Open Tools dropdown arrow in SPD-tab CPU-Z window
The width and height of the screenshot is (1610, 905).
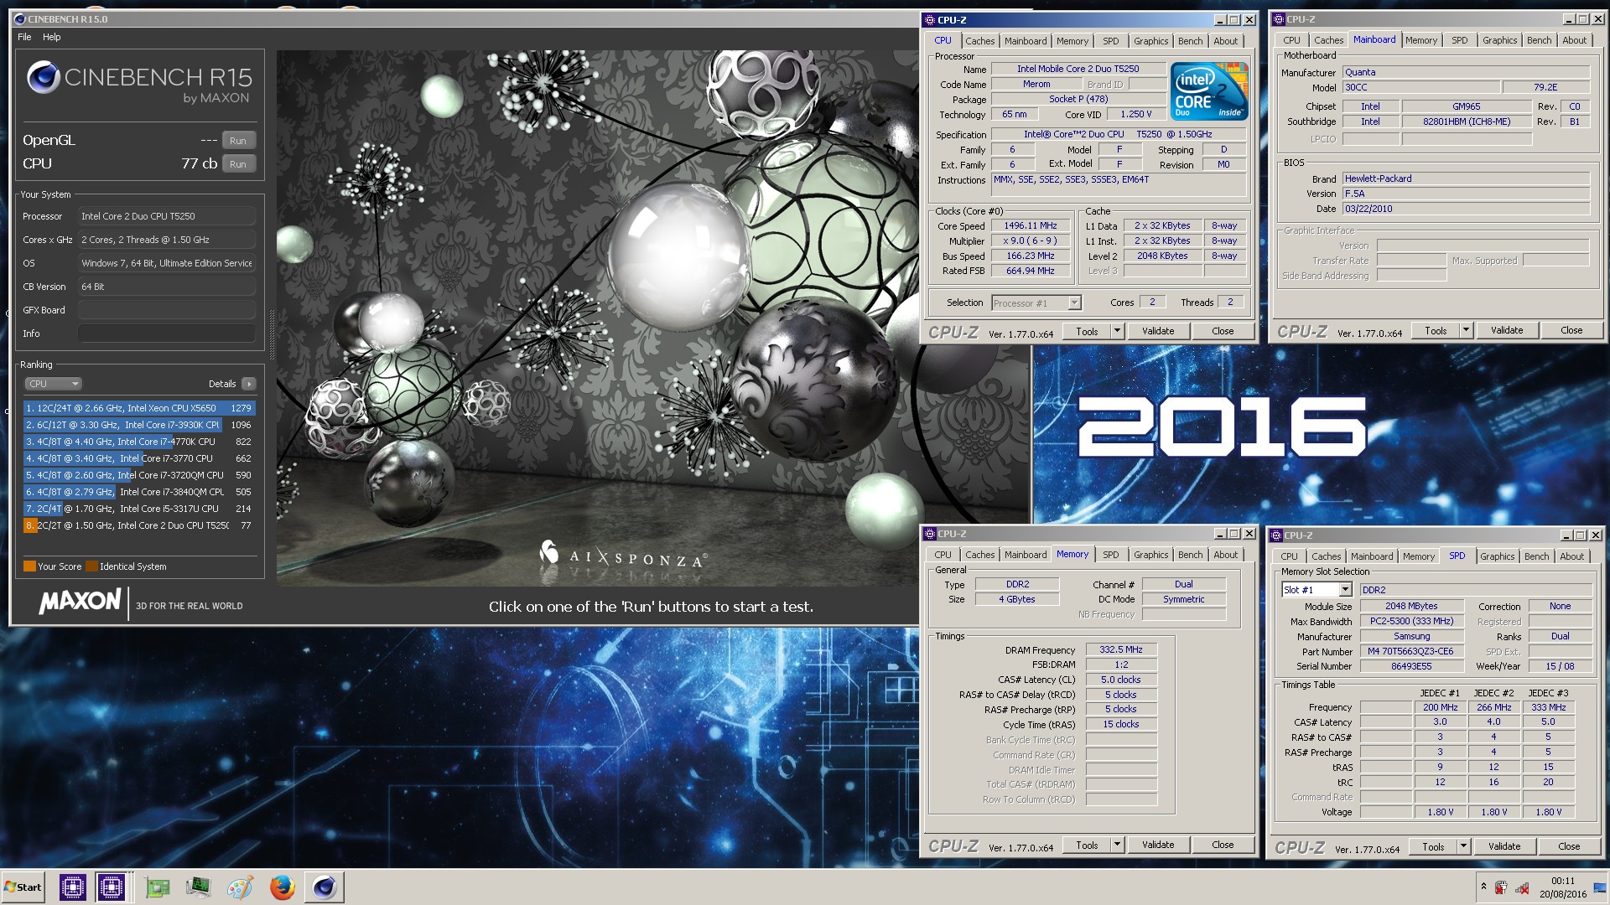[1463, 846]
